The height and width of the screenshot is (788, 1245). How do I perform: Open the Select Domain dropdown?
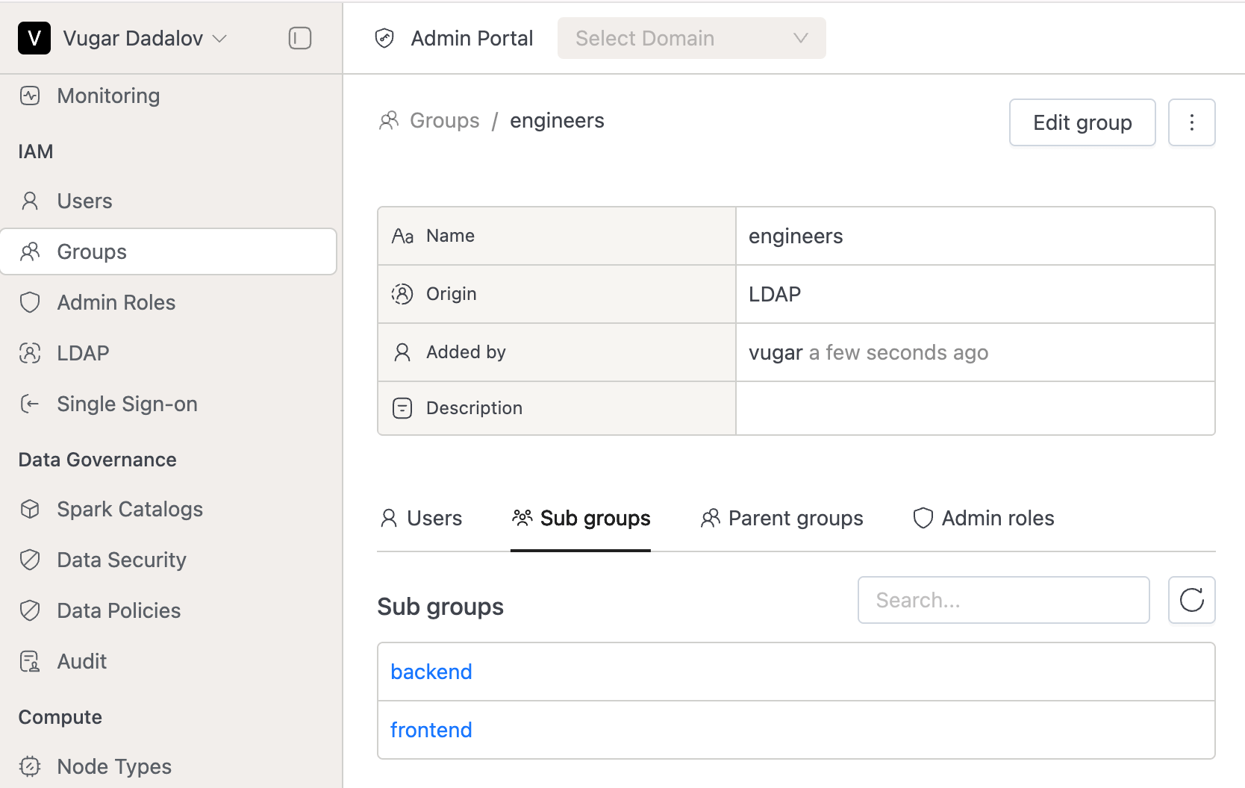click(692, 38)
